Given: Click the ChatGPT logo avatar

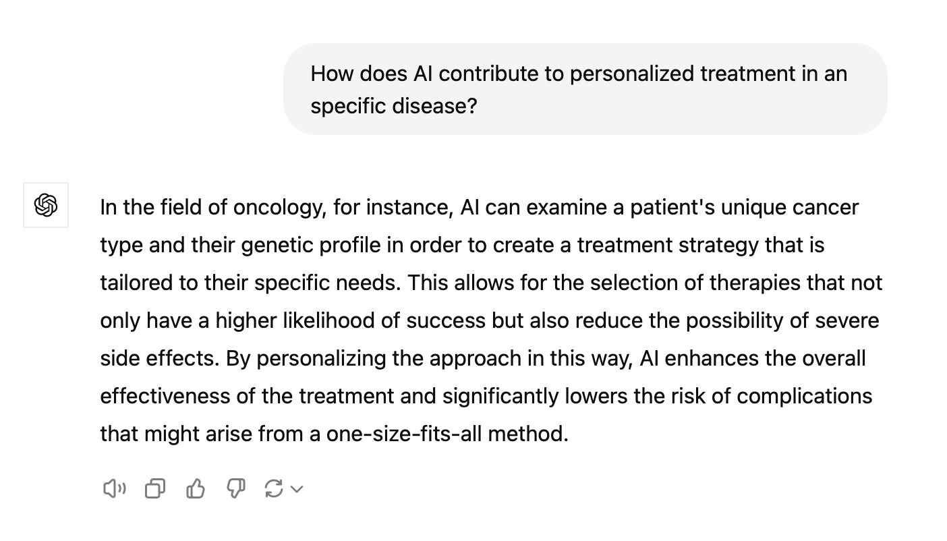Looking at the screenshot, I should point(46,205).
